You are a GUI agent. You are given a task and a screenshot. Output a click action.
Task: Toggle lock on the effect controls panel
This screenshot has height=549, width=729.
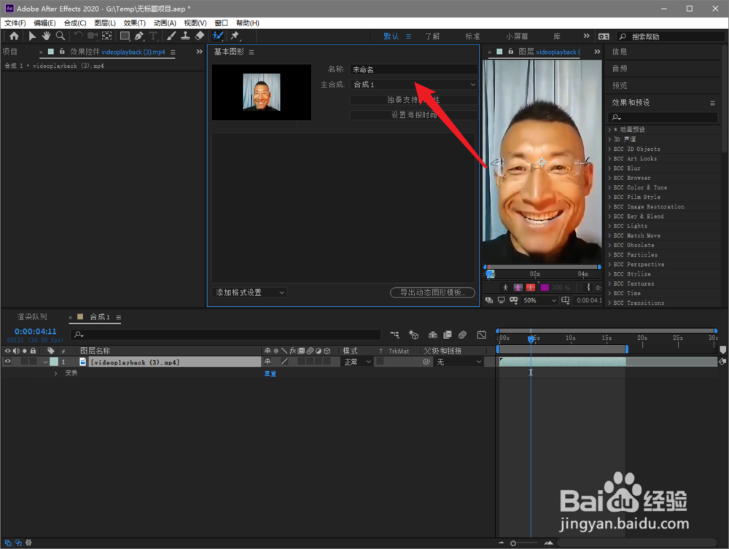[x=62, y=52]
